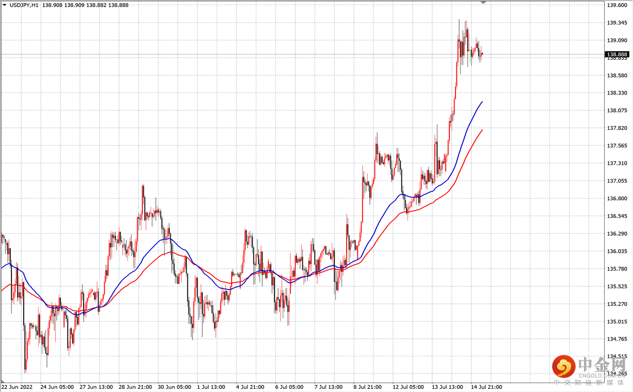Click the 136.545 price axis label

pos(617,216)
